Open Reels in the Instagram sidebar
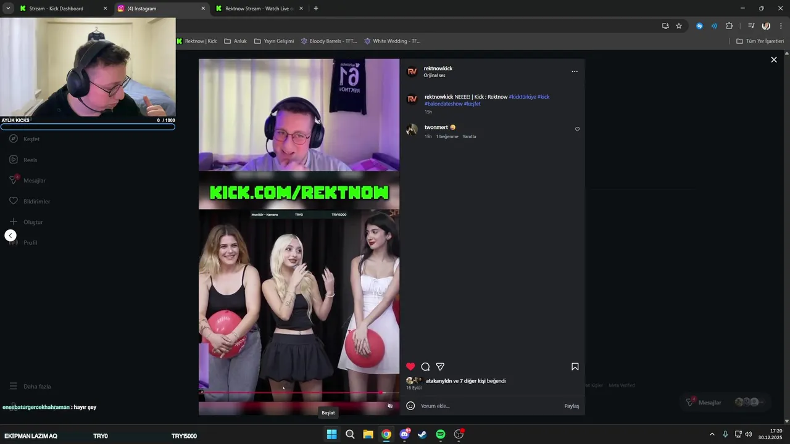 (23, 160)
